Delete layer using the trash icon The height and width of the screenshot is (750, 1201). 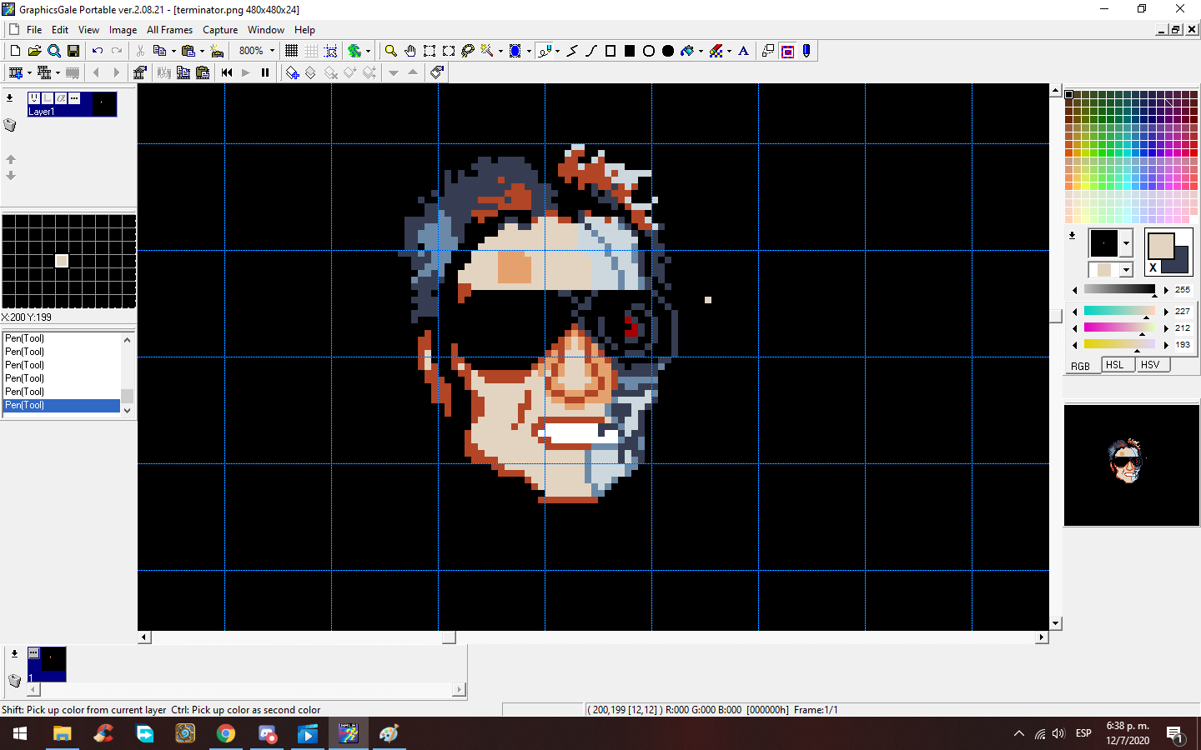click(x=10, y=125)
